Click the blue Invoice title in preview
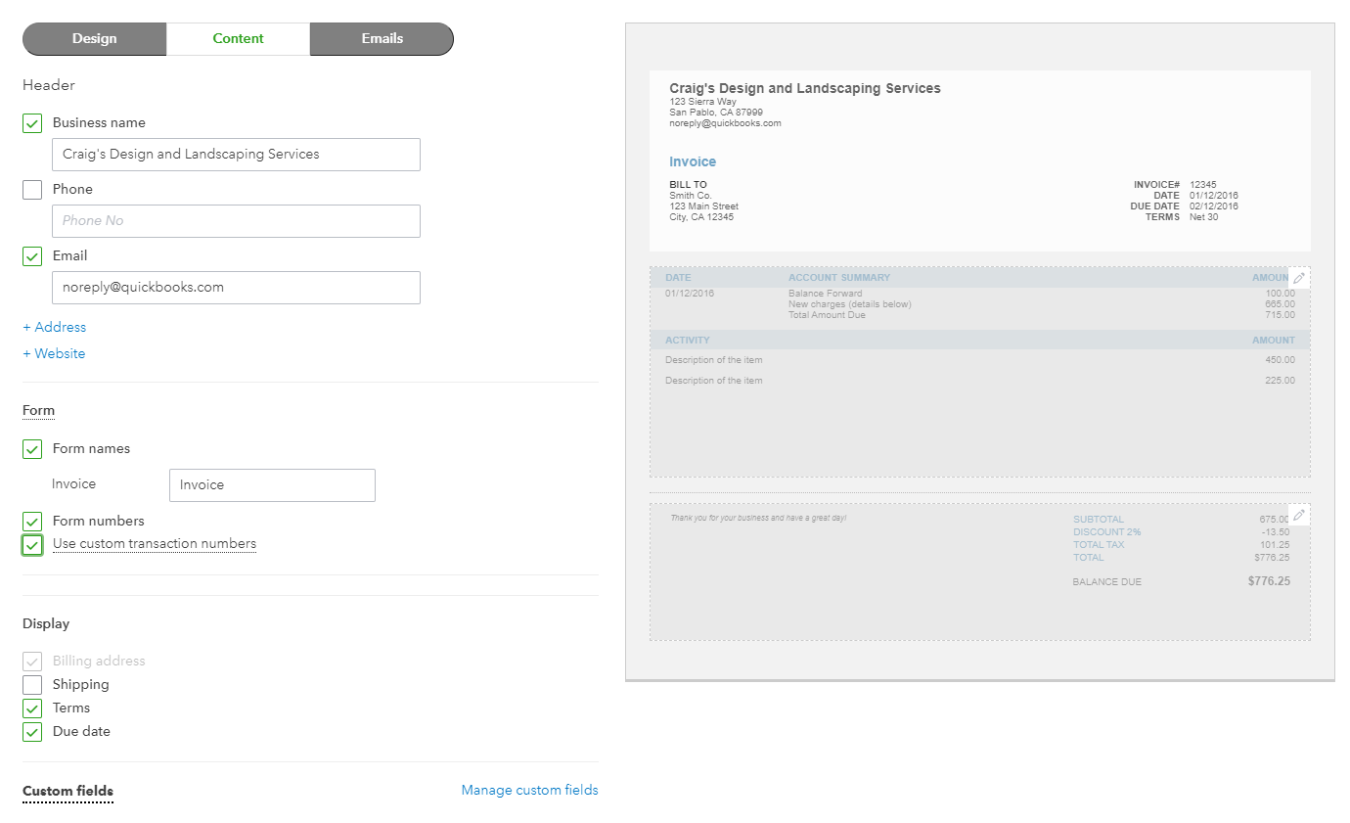The height and width of the screenshot is (823, 1350). tap(693, 161)
